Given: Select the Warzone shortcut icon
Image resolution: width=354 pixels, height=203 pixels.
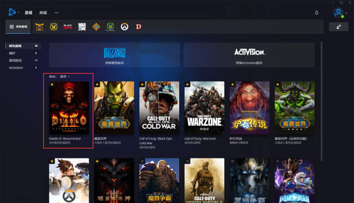Looking at the screenshot, I should (82, 27).
